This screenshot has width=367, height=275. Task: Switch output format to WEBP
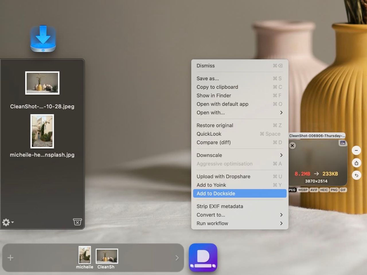(303, 190)
